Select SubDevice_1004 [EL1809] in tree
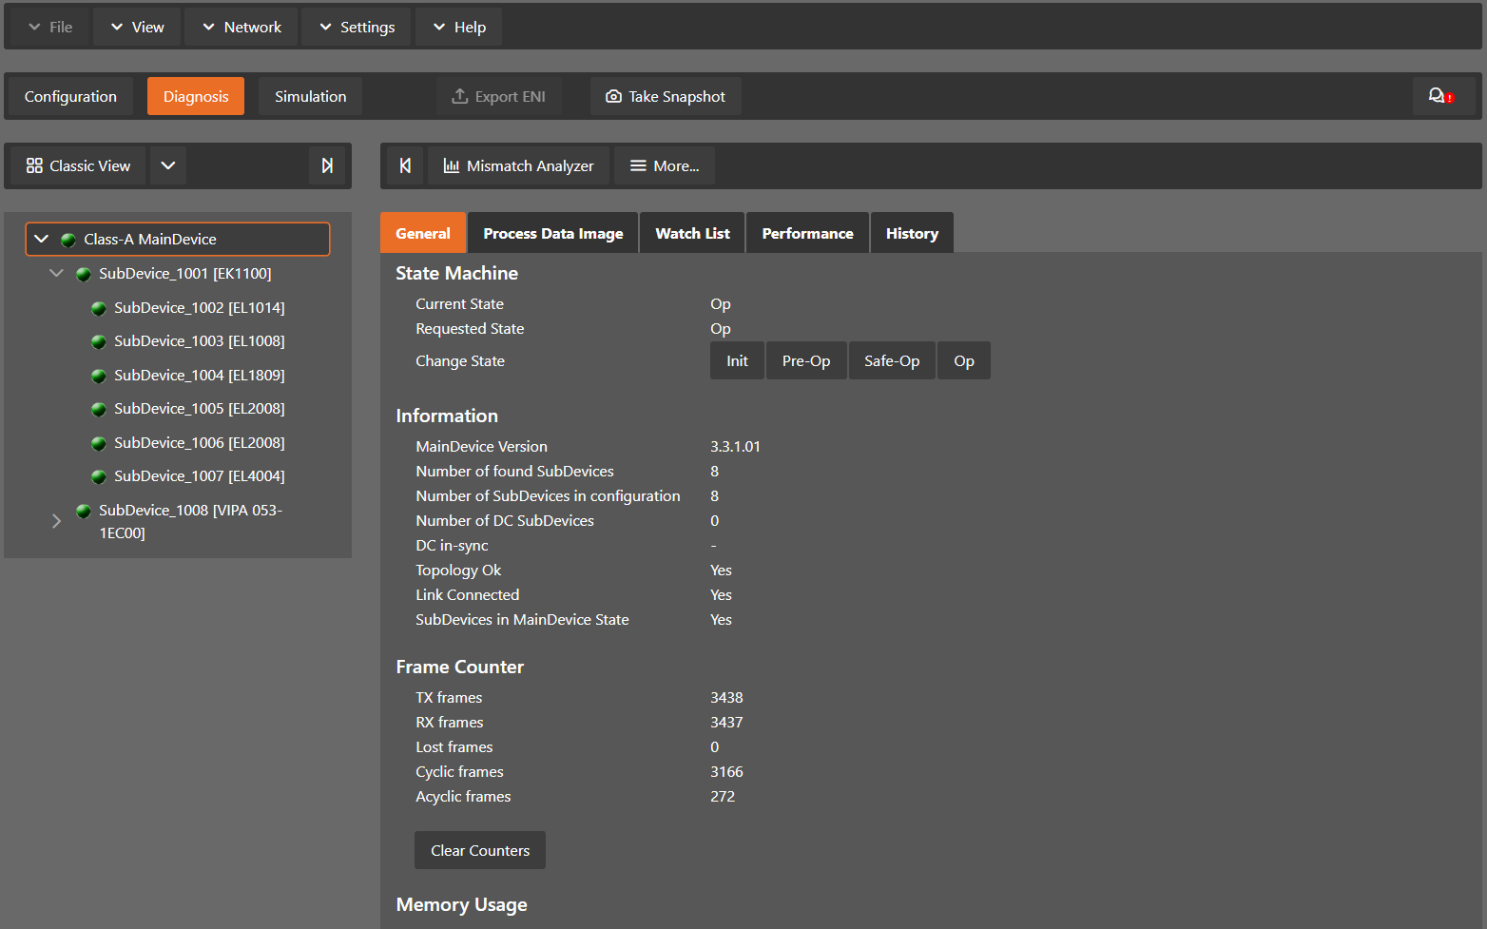This screenshot has height=929, width=1487. pyautogui.click(x=200, y=375)
